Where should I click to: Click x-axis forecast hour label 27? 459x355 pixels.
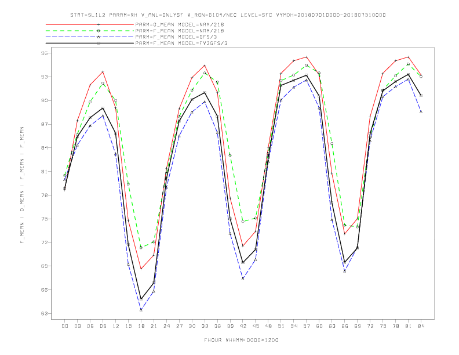tap(179, 326)
